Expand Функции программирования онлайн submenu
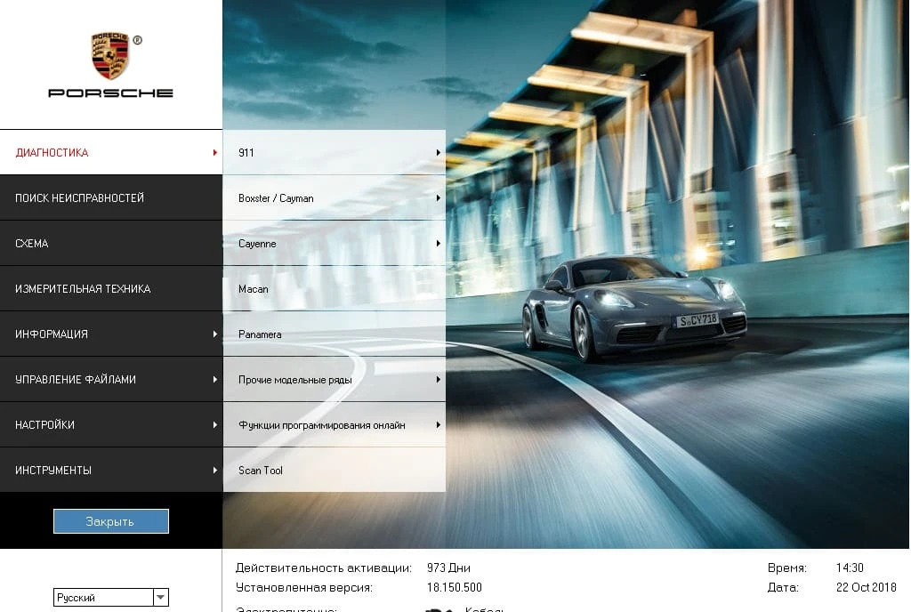This screenshot has height=612, width=911. [335, 424]
